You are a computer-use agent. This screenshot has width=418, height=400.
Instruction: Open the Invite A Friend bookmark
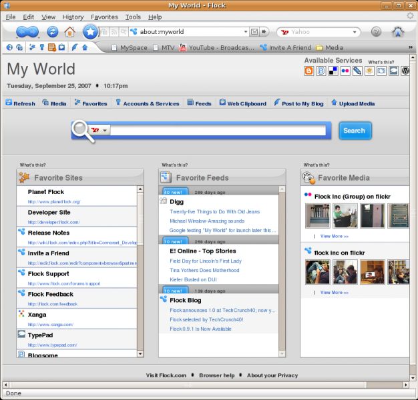click(x=286, y=47)
